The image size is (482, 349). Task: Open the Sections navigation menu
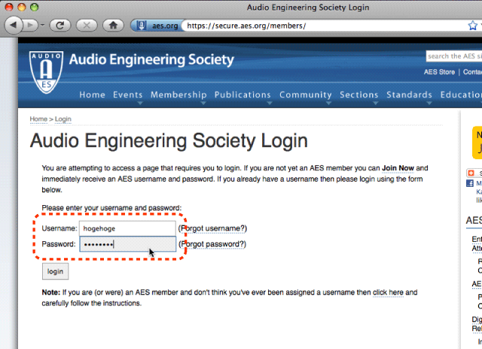pyautogui.click(x=359, y=95)
